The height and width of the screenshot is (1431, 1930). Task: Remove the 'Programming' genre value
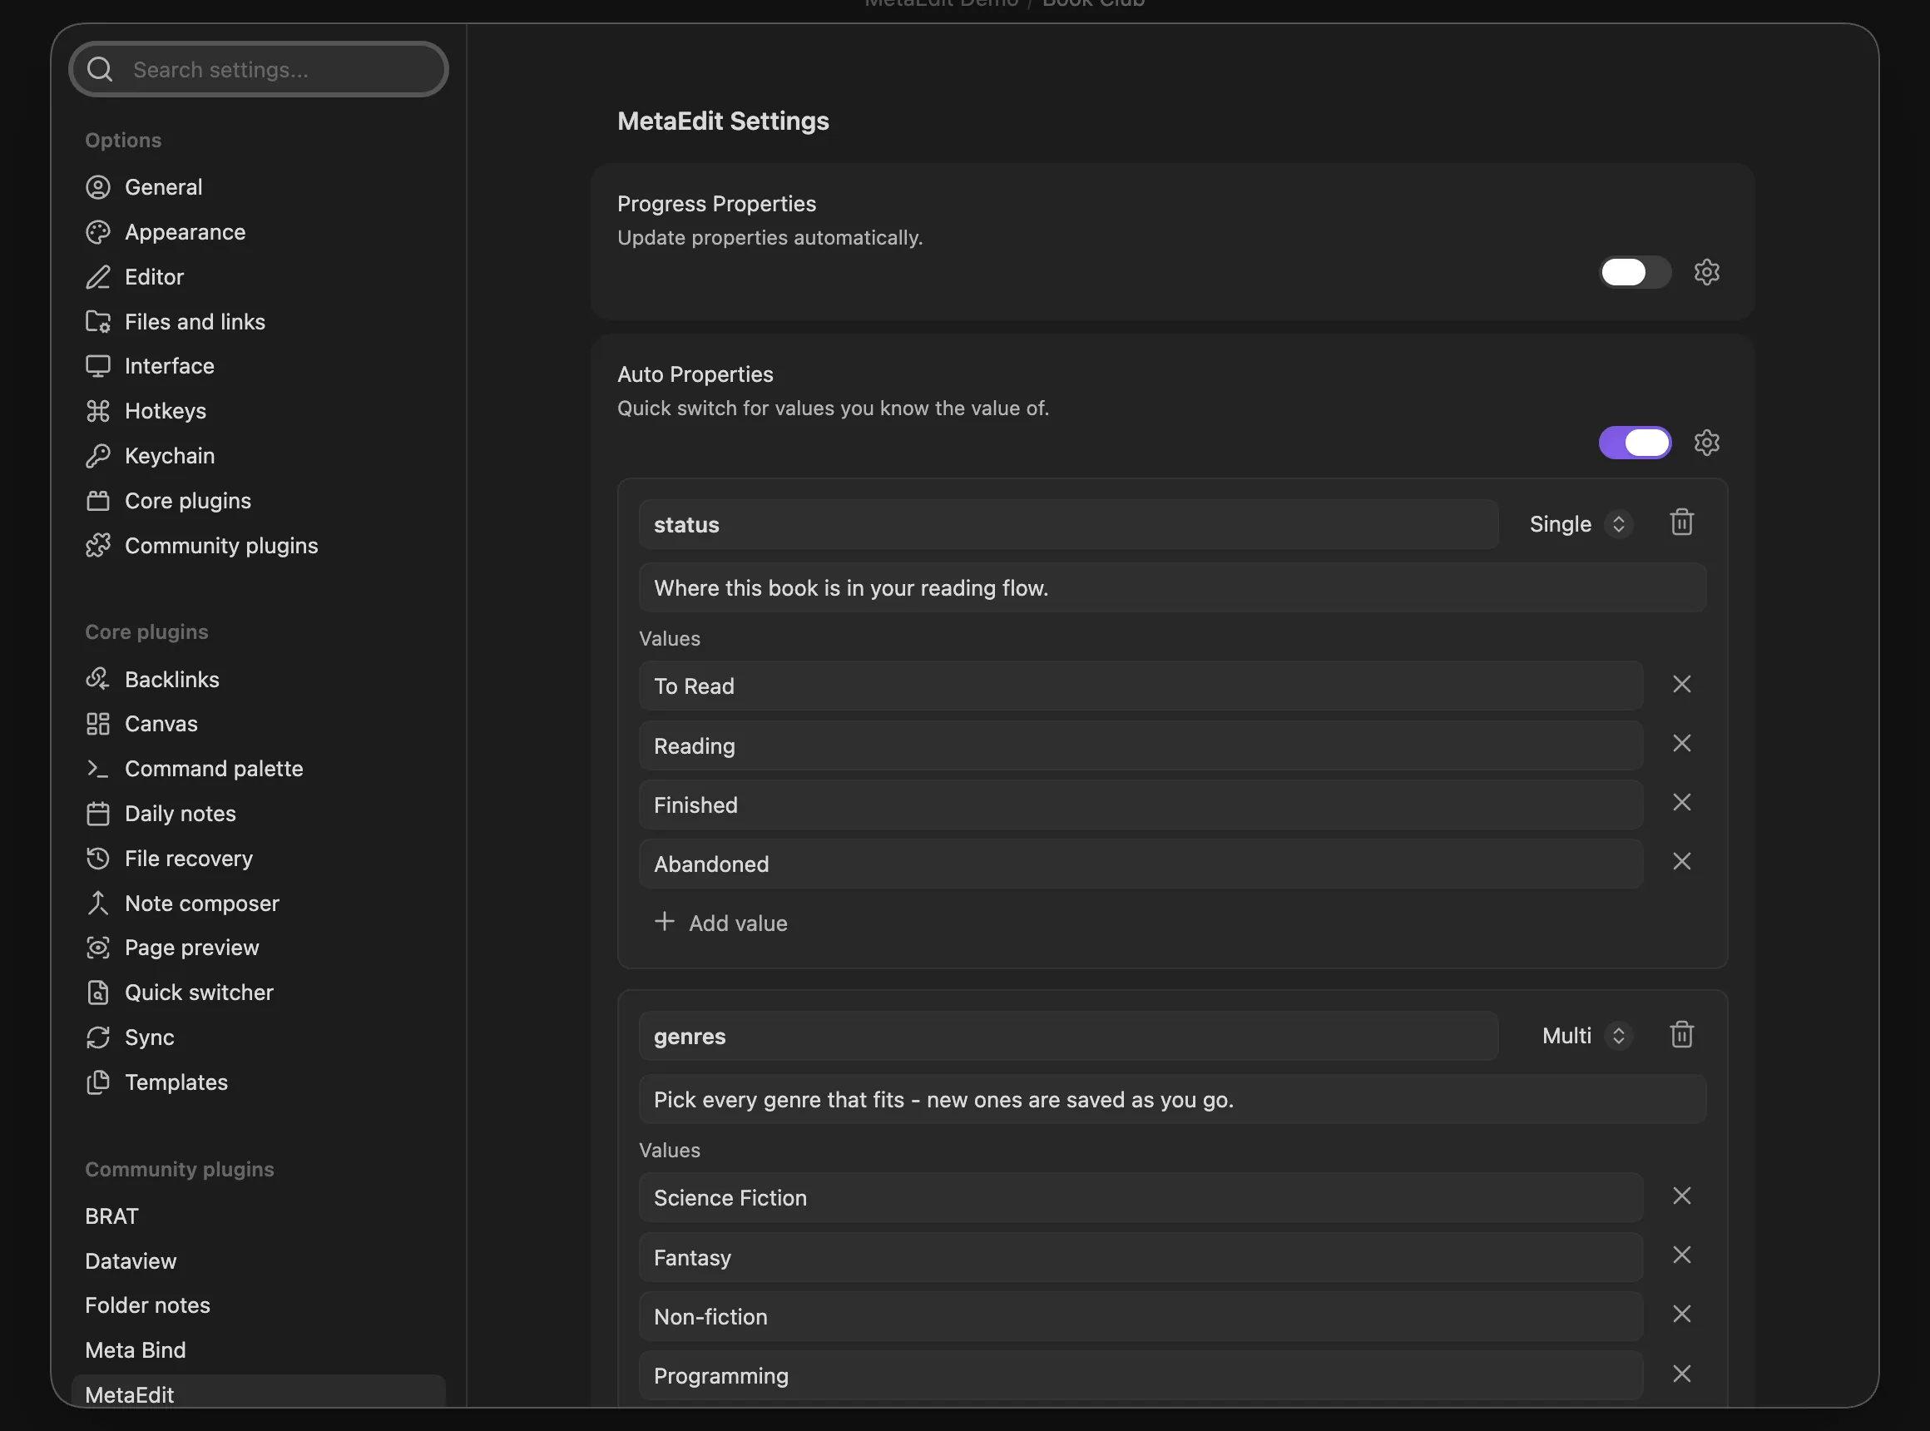[1681, 1374]
